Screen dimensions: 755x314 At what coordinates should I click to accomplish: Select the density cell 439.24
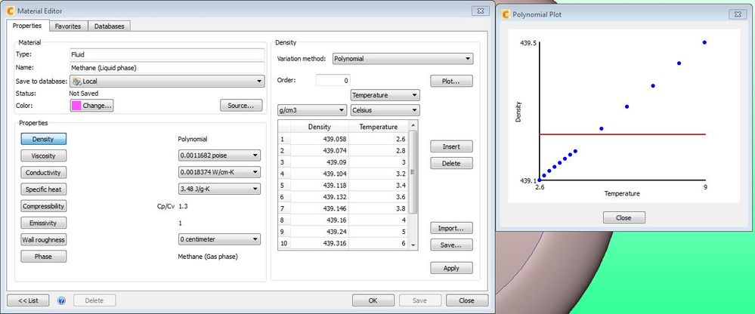click(320, 231)
